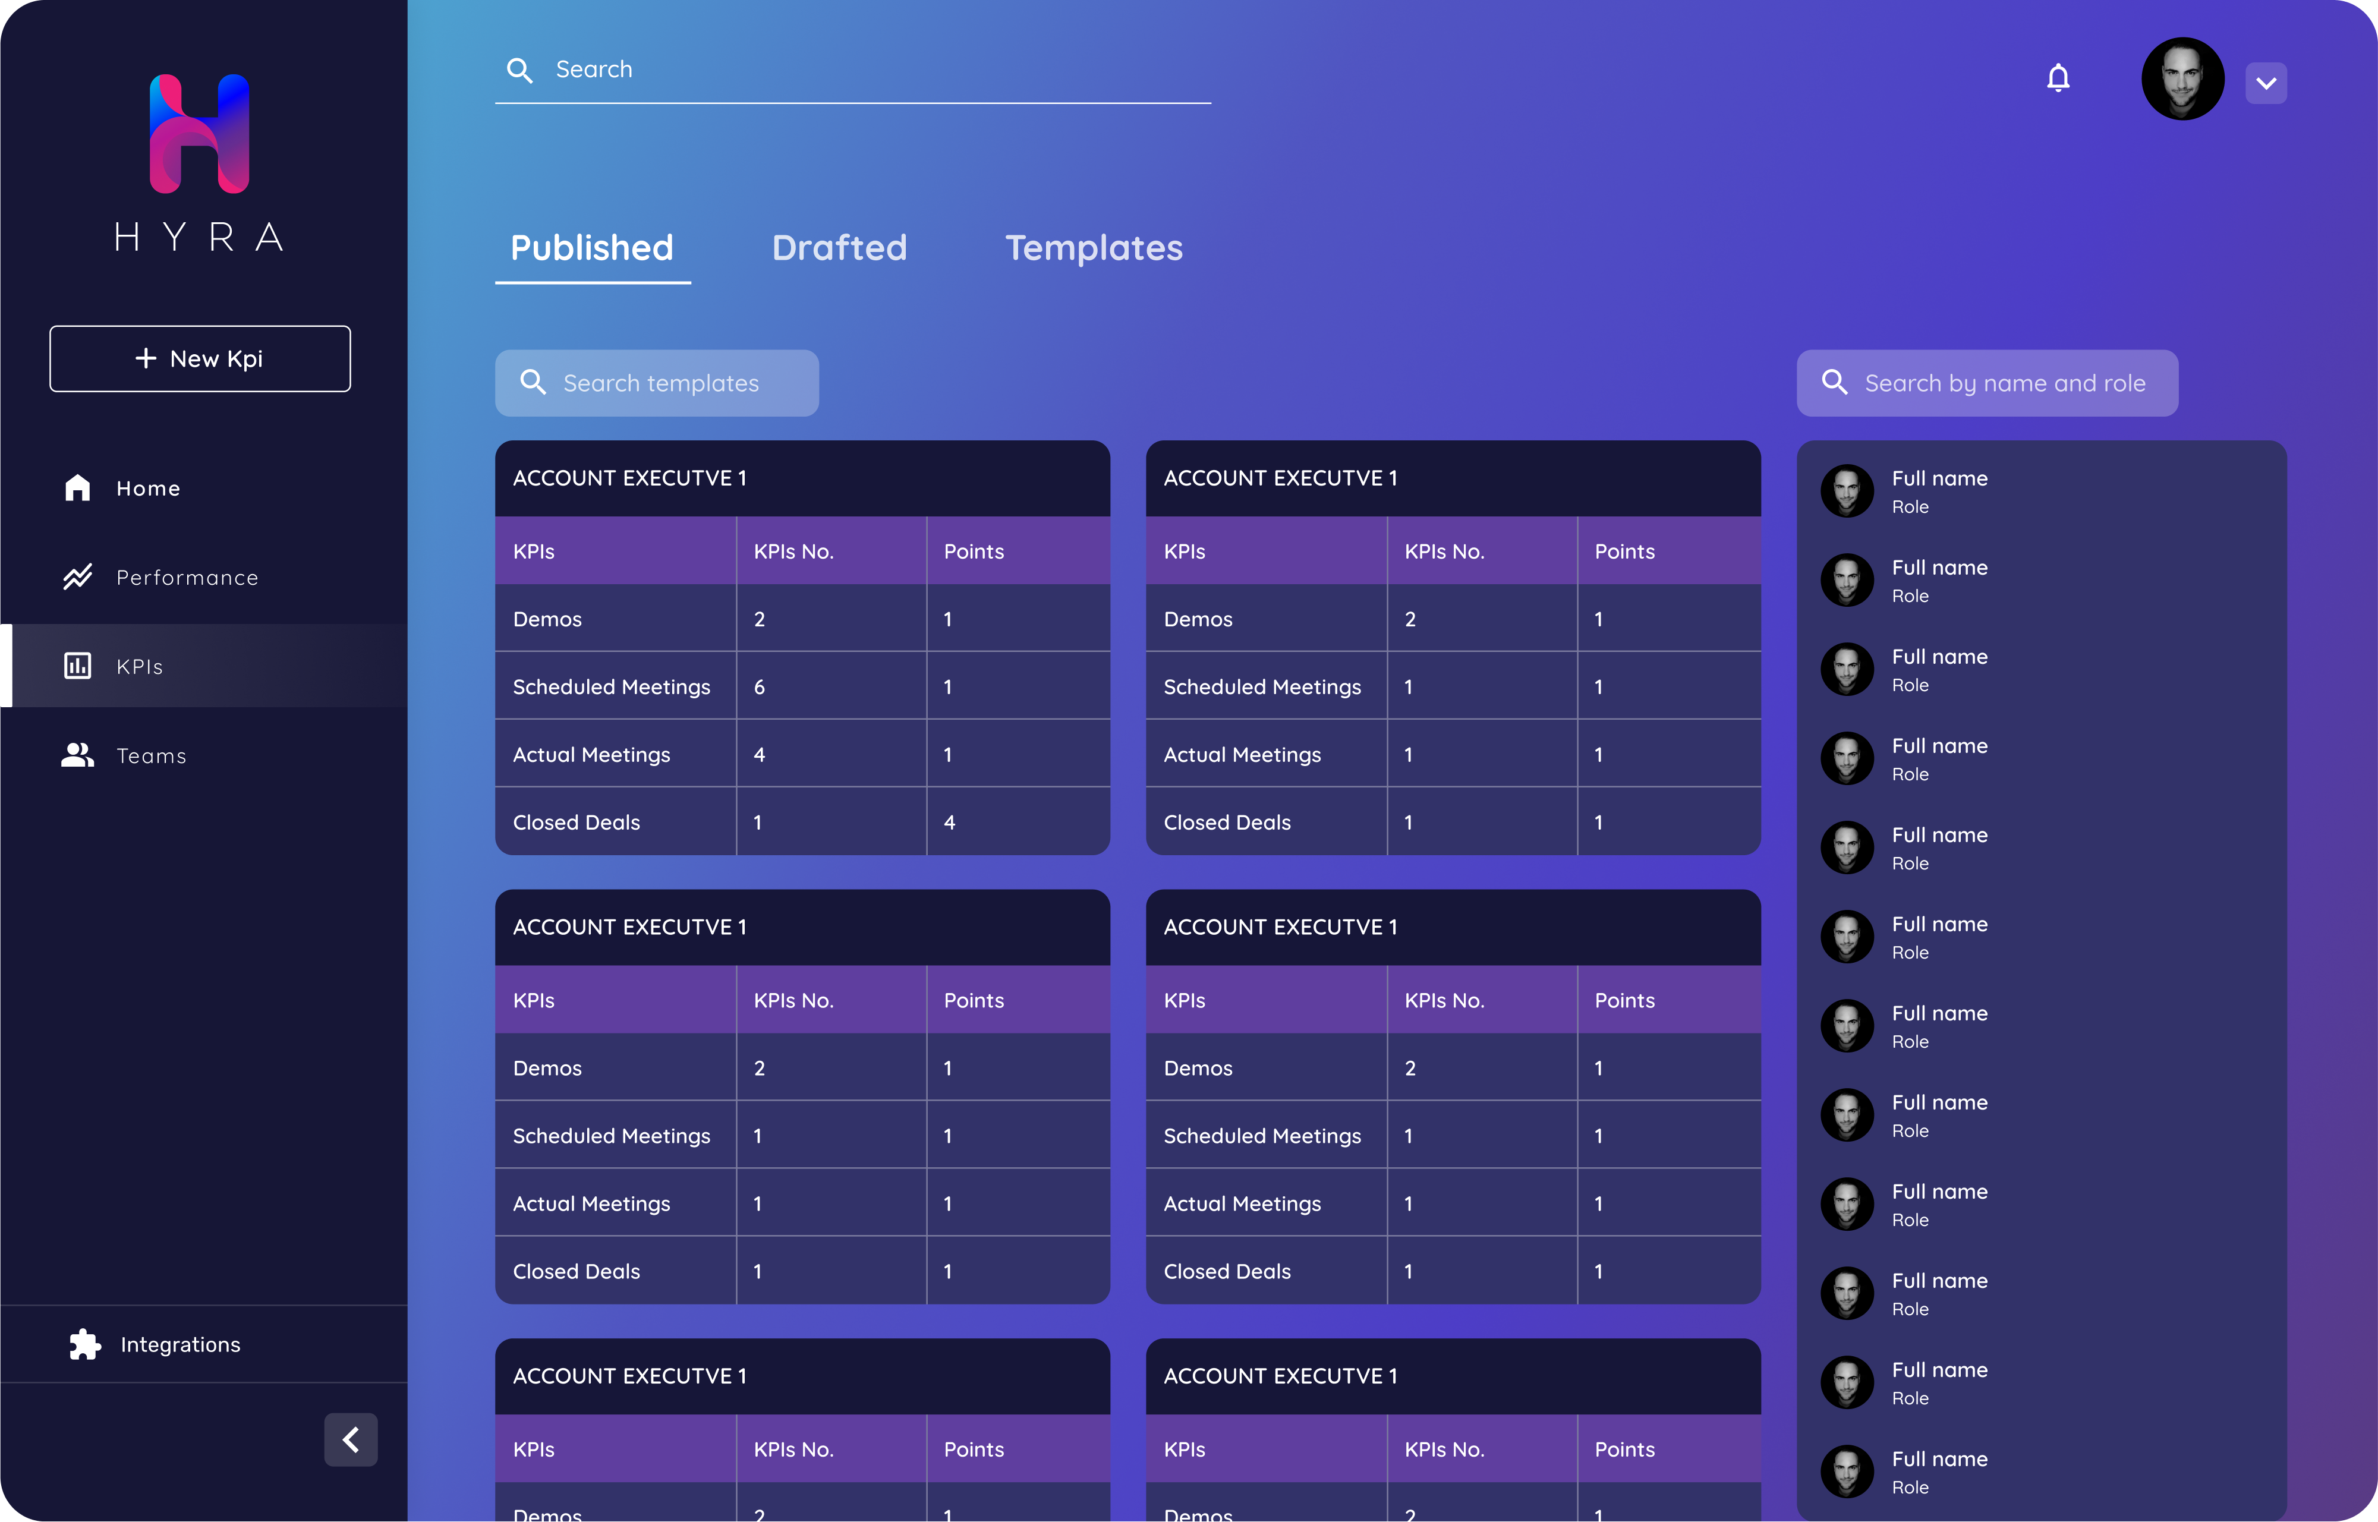The width and height of the screenshot is (2378, 1522).
Task: Click the first 'Full name' text in list
Action: point(1939,478)
